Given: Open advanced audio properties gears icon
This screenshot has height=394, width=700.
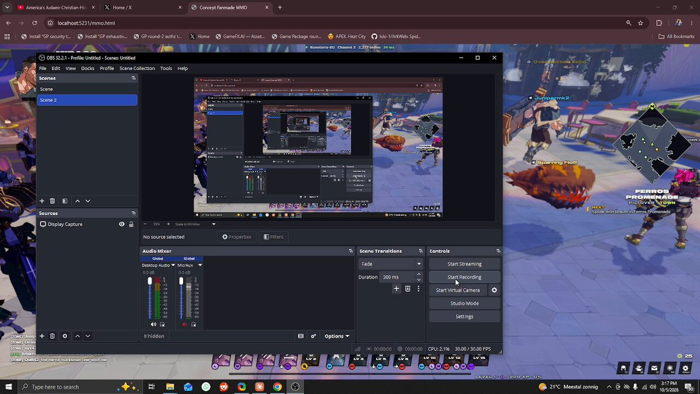Looking at the screenshot, I should (314, 336).
